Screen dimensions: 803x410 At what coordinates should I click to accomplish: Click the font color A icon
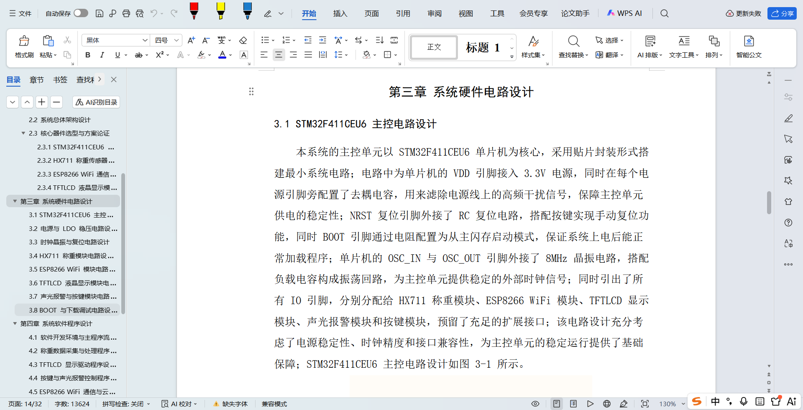point(222,55)
